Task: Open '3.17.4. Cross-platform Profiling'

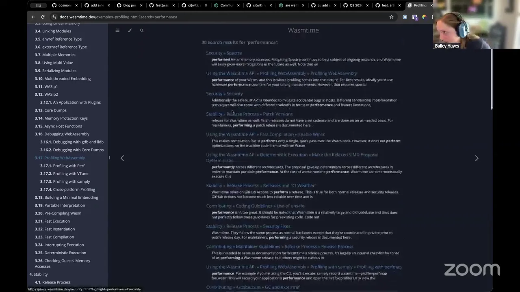Action: tap(67, 189)
